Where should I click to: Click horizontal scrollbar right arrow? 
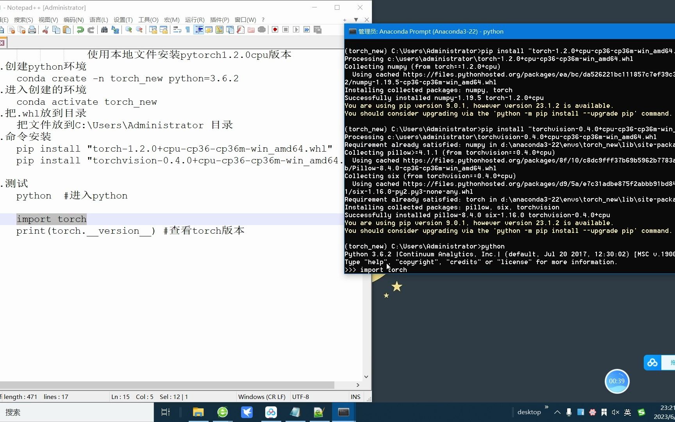[358, 385]
